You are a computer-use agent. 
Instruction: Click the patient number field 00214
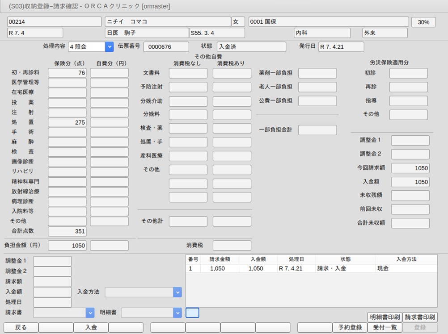(x=55, y=22)
